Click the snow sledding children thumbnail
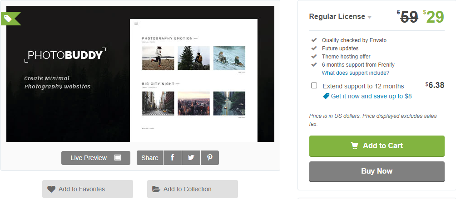 click(x=229, y=58)
